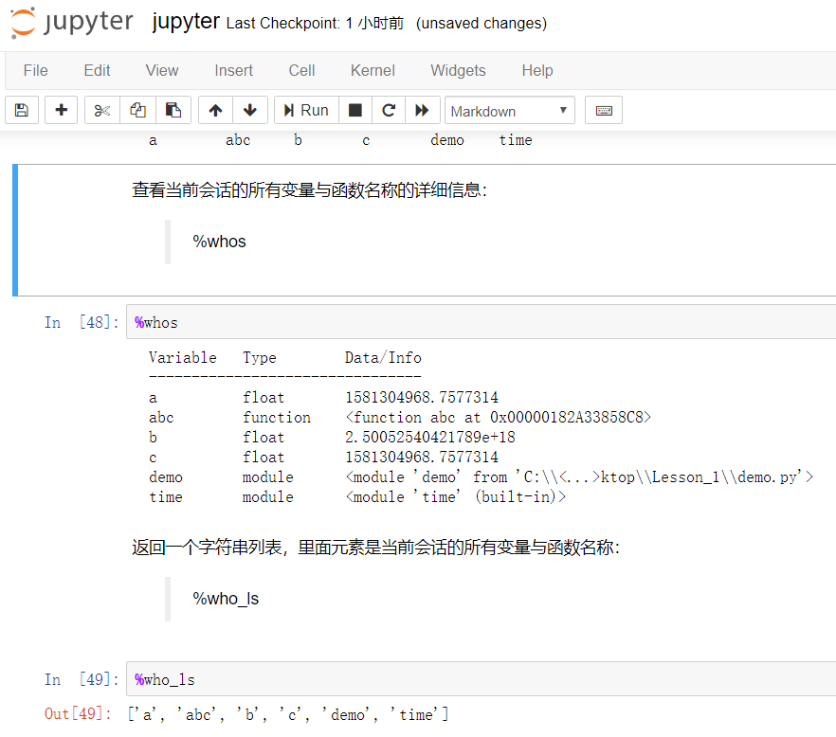Click the notebook title 'jupyter'
The width and height of the screenshot is (836, 737).
186,22
